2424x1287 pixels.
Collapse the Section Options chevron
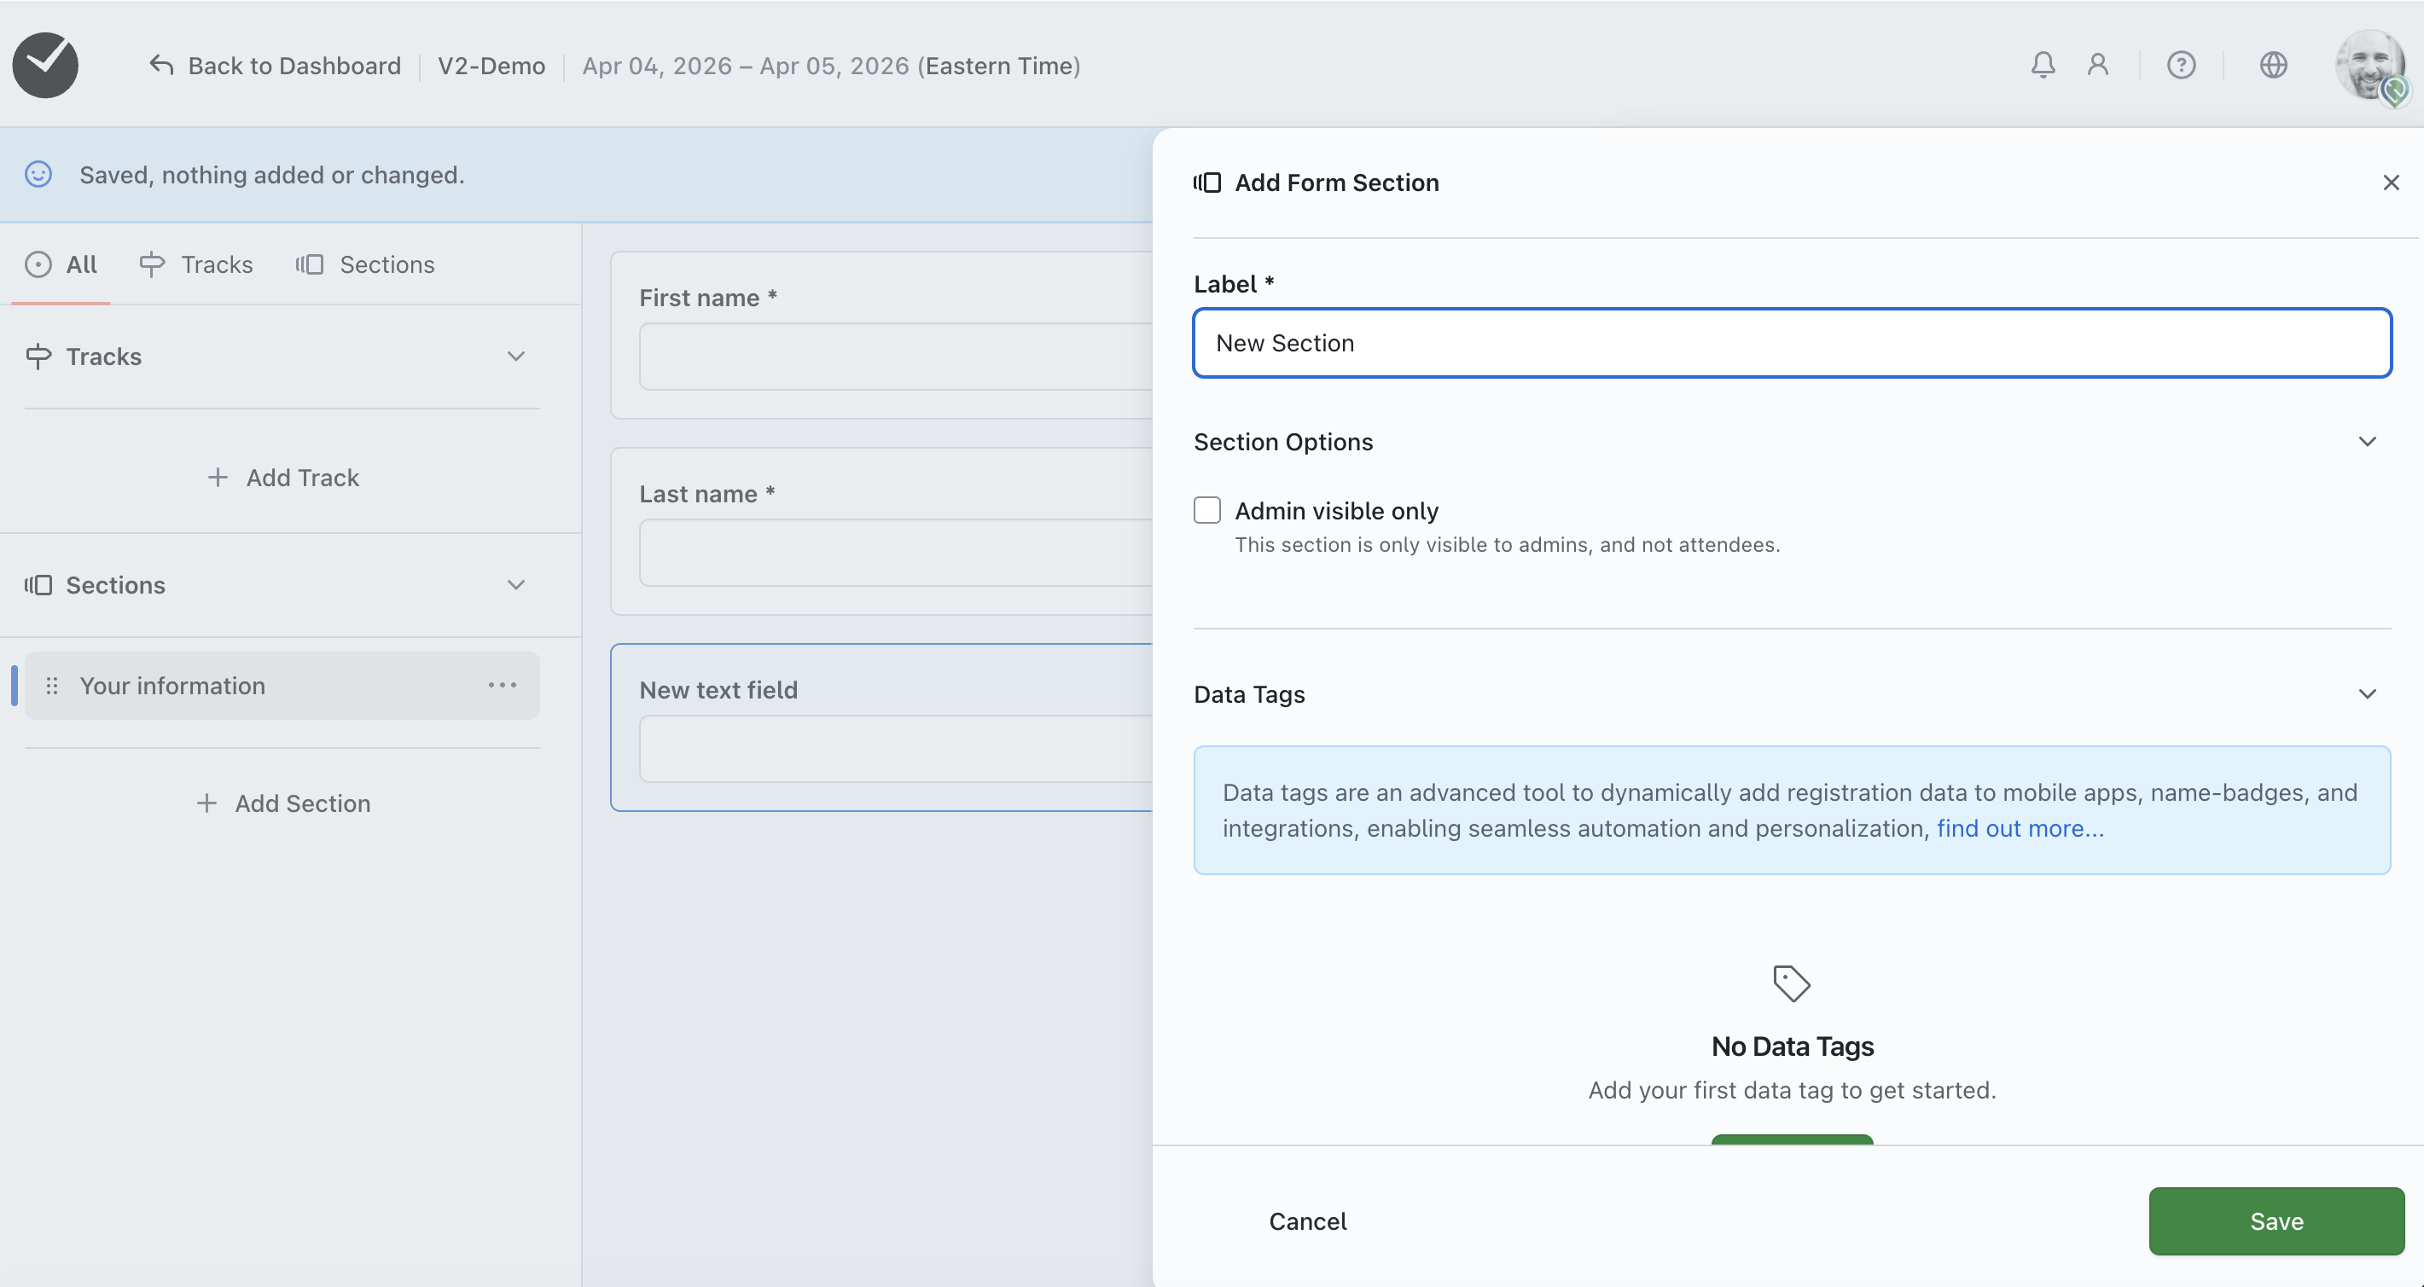tap(2367, 441)
